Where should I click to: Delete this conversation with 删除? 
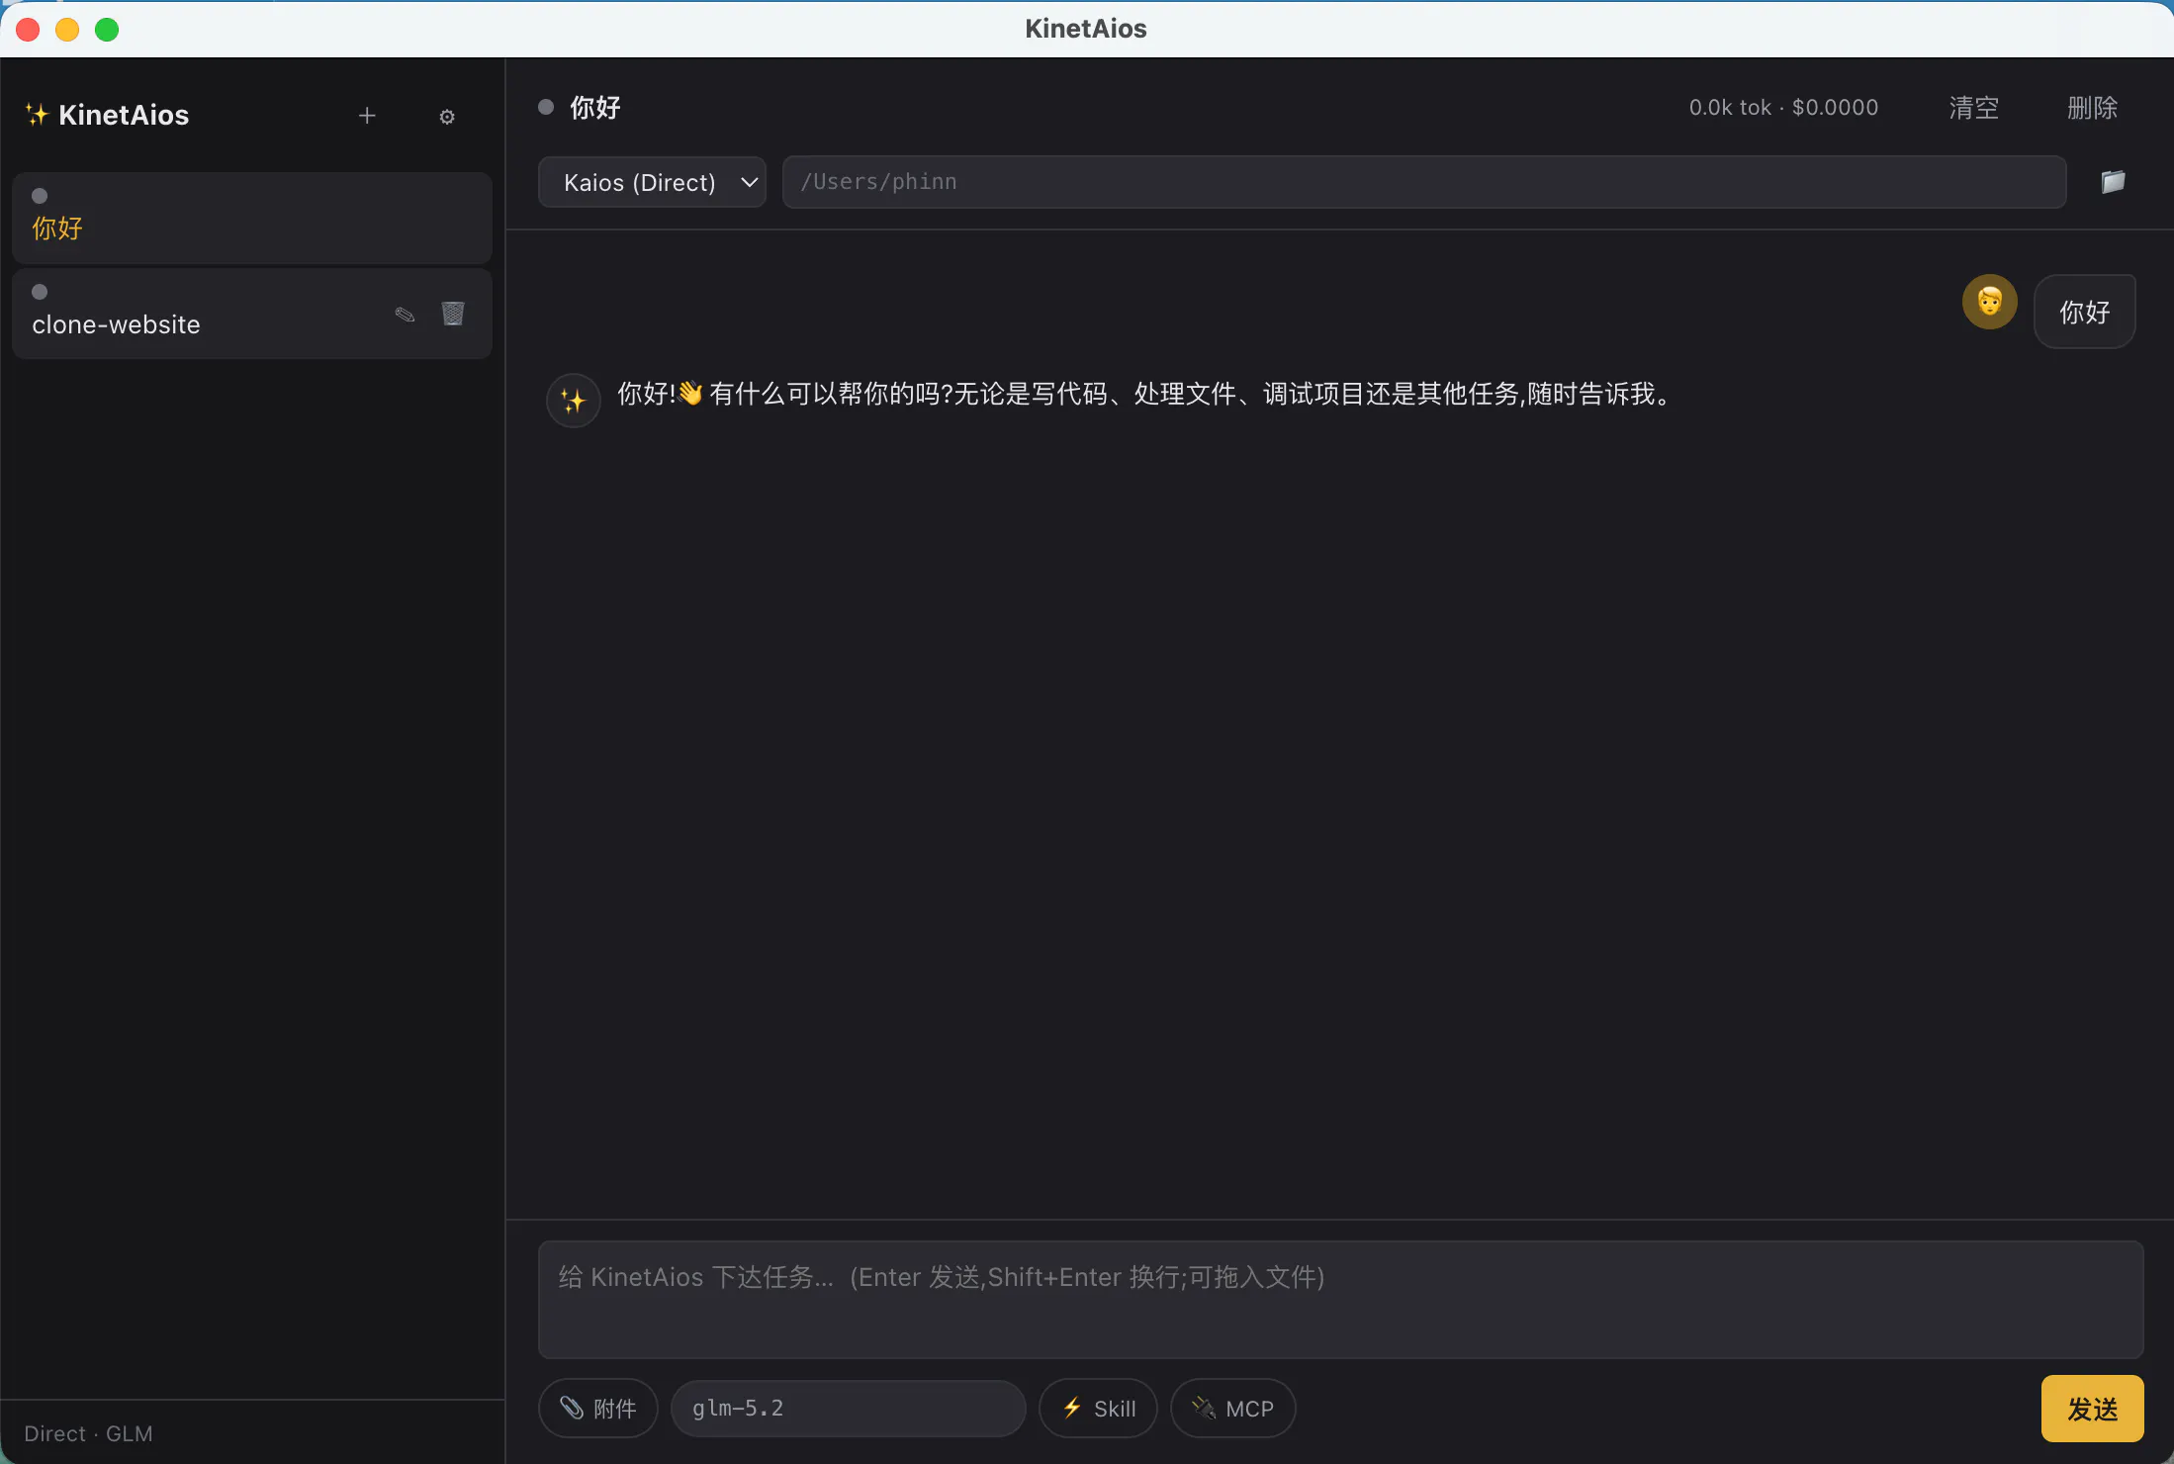point(2093,108)
